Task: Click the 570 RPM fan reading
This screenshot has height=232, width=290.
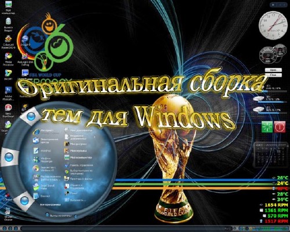Action: 278,216
